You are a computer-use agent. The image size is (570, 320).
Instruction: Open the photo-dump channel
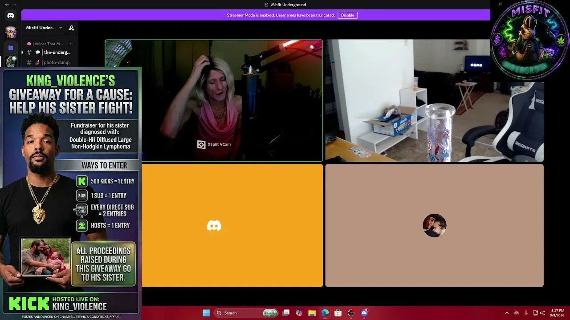[49, 62]
